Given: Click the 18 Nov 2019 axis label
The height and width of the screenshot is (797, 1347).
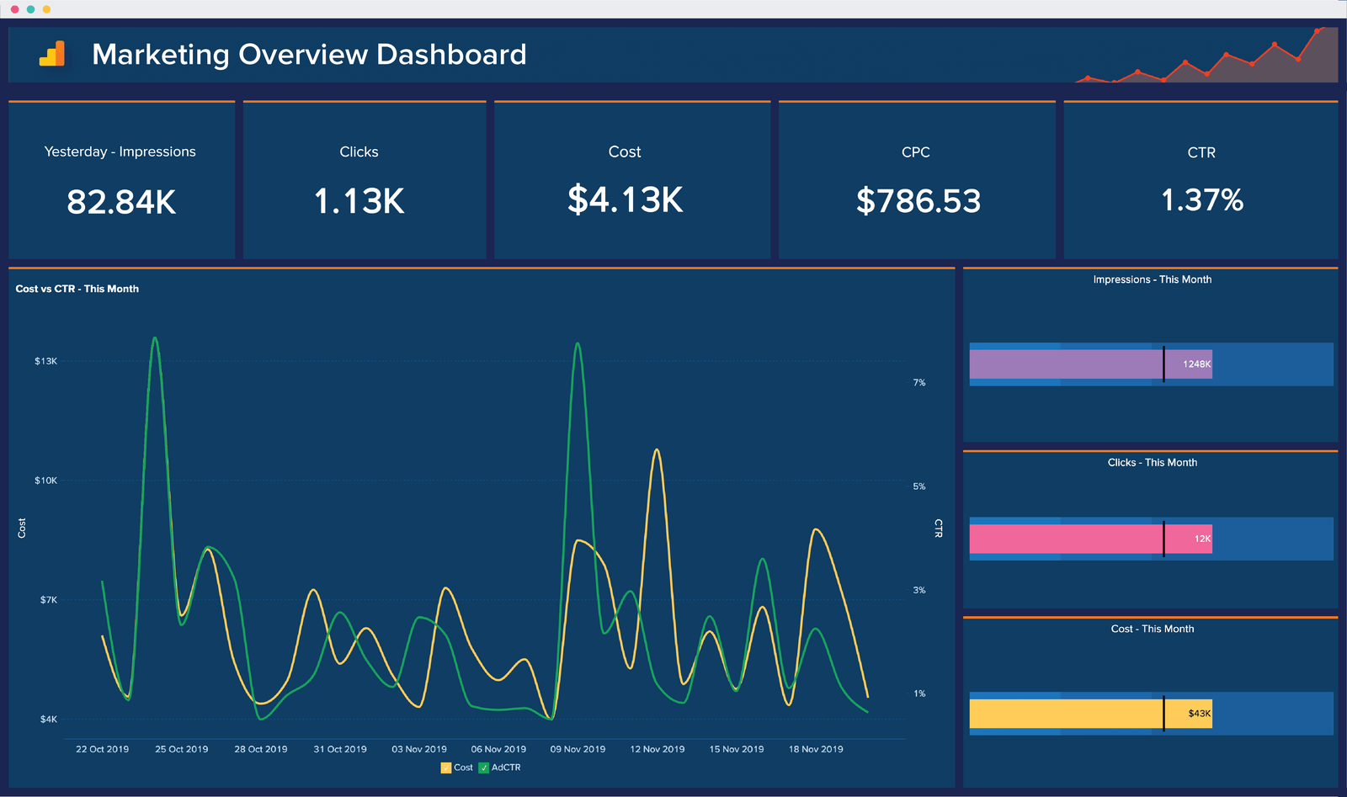Looking at the screenshot, I should tap(816, 749).
